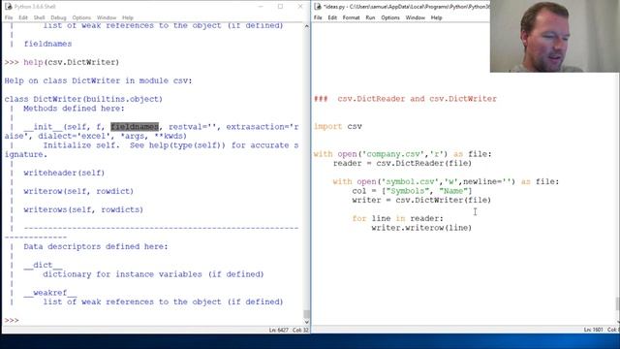Click the '### csv.DictReader and csv.DictWriter' comment

(x=405, y=99)
